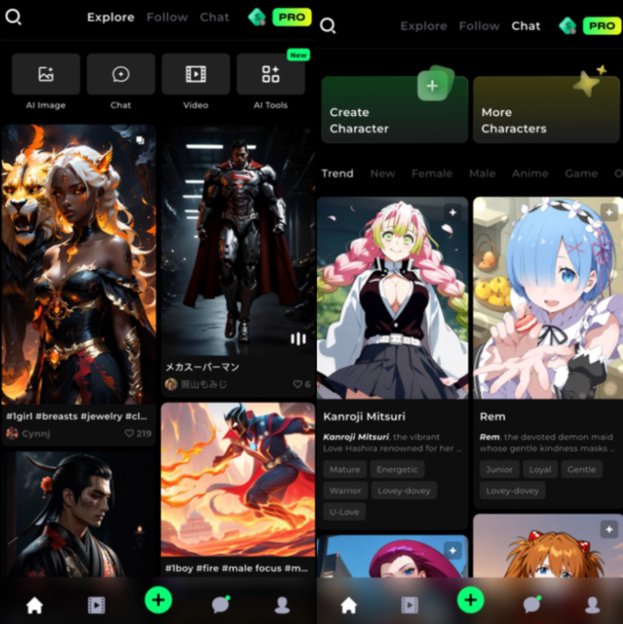Add Kanroji Mitsuri with sparkle plus button
Screen dimensions: 623x624
click(453, 213)
